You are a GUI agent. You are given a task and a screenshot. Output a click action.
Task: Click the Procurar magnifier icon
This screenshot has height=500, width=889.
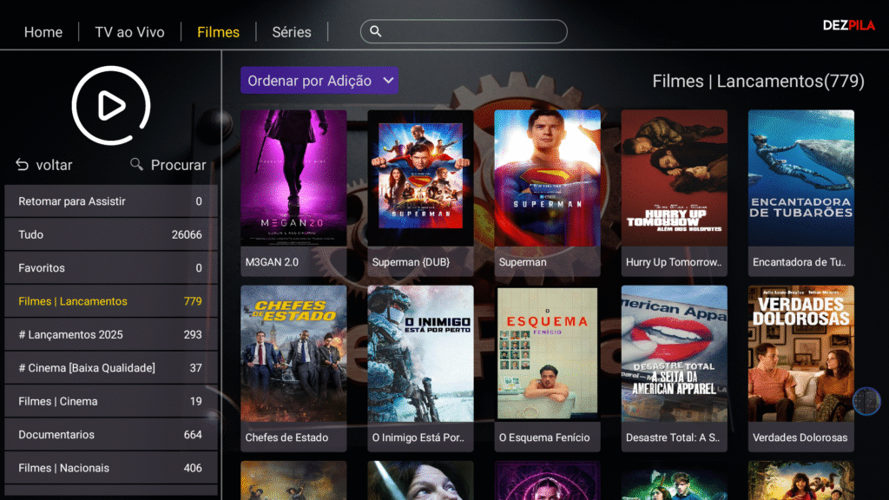[136, 164]
